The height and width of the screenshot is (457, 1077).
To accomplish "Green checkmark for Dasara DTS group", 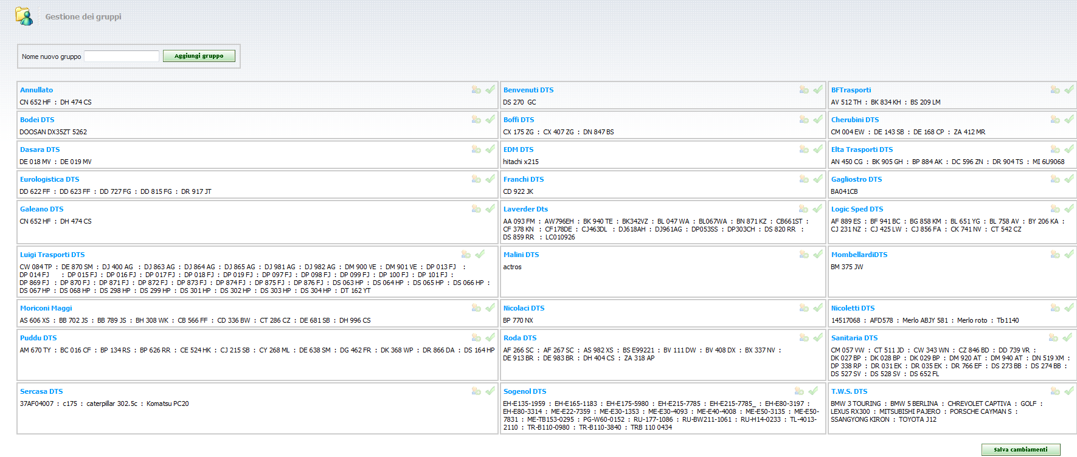I will [x=490, y=149].
